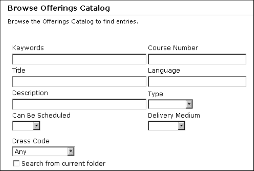Click the Type label text
The width and height of the screenshot is (254, 171).
pos(155,94)
